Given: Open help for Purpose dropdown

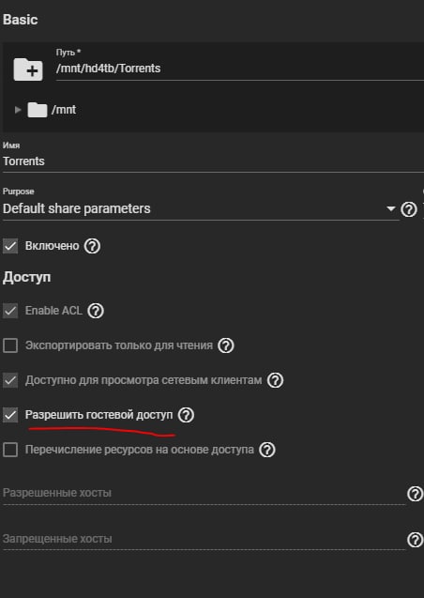Looking at the screenshot, I should [x=409, y=209].
